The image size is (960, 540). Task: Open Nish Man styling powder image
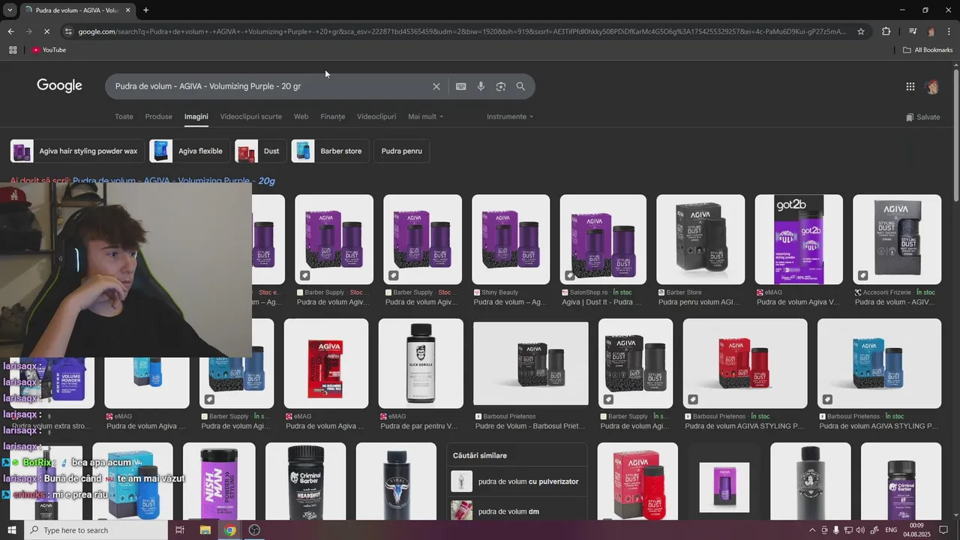(x=219, y=481)
